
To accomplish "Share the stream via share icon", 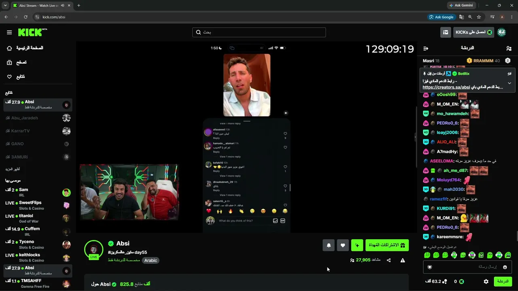I will 389,260.
